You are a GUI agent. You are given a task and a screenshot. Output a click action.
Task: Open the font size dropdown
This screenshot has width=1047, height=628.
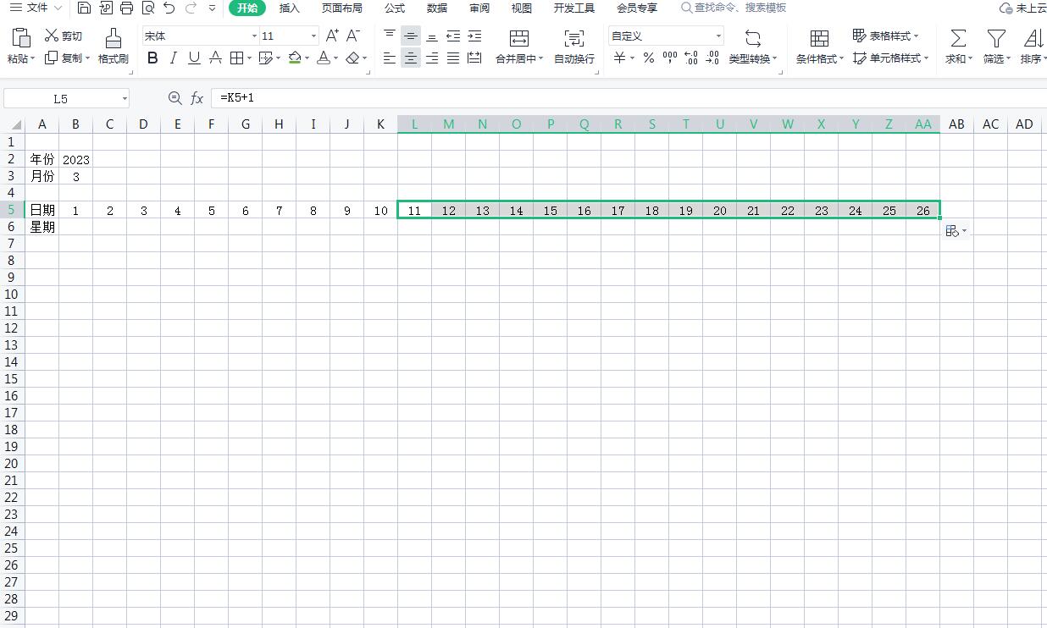click(x=313, y=36)
